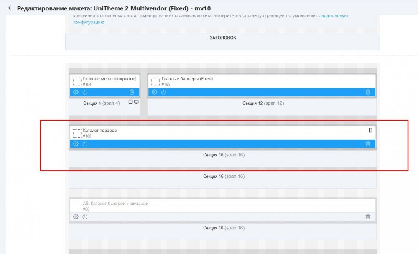Click the back arrow beside the layout title

10,8
